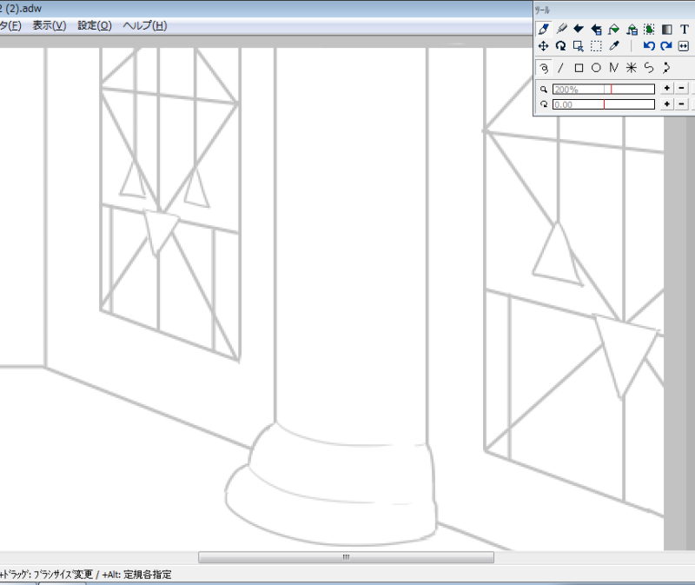Viewport: 695px width, 585px height.
Task: Click the 0.00 rotation slider bar
Action: (x=604, y=104)
